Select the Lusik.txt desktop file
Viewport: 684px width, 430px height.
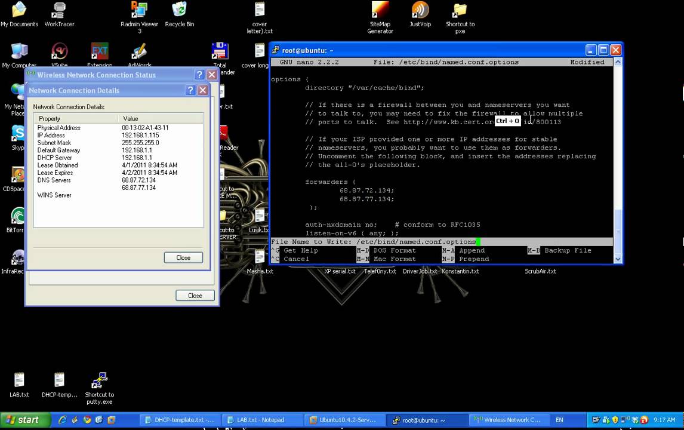coord(259,220)
